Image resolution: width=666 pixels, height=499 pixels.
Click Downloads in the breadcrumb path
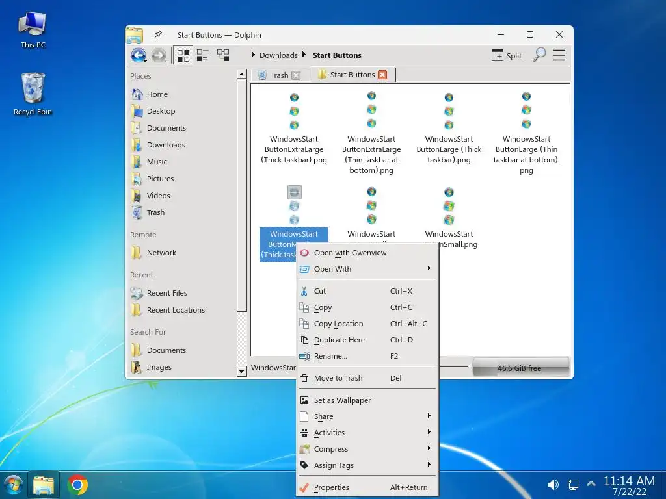[278, 55]
